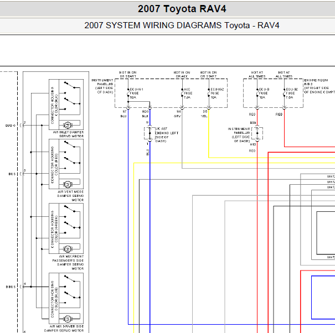This screenshot has height=333, width=335.
Task: Click the "AIR VENT MODE DAMPER SERVO MOTOR" label
Action: tap(70, 196)
